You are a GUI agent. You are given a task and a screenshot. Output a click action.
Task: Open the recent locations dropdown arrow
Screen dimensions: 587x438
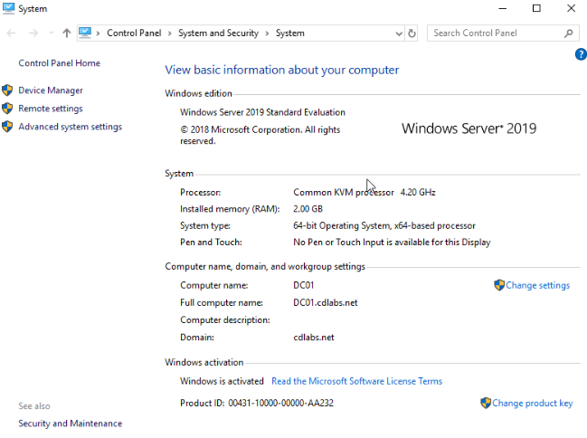point(52,33)
